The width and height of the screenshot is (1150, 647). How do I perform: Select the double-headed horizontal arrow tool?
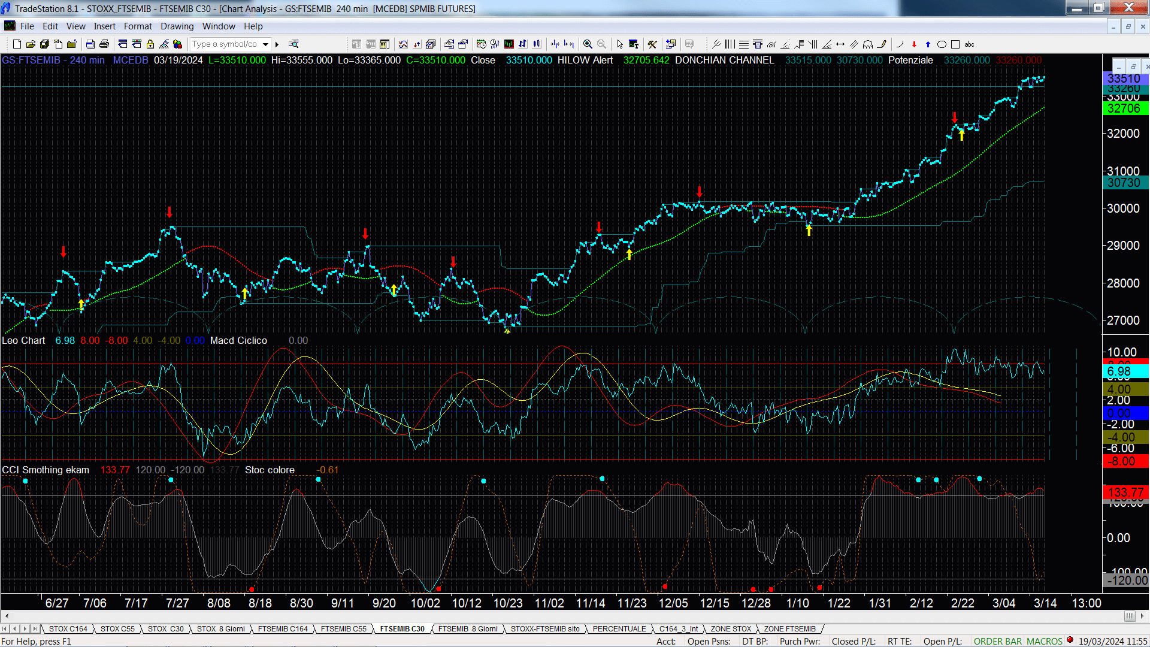tap(840, 44)
